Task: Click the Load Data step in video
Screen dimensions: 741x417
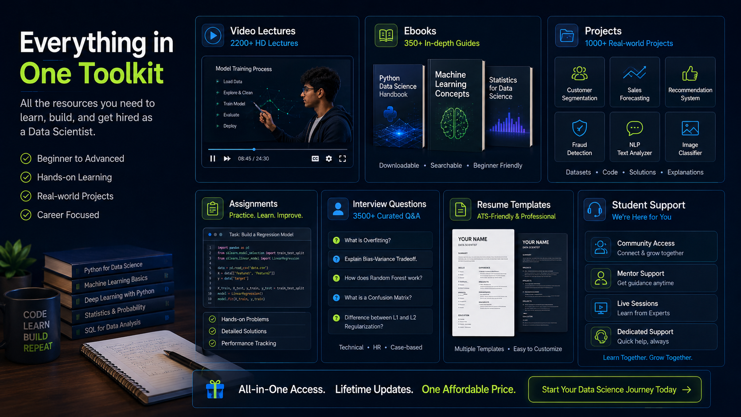Action: click(x=233, y=82)
